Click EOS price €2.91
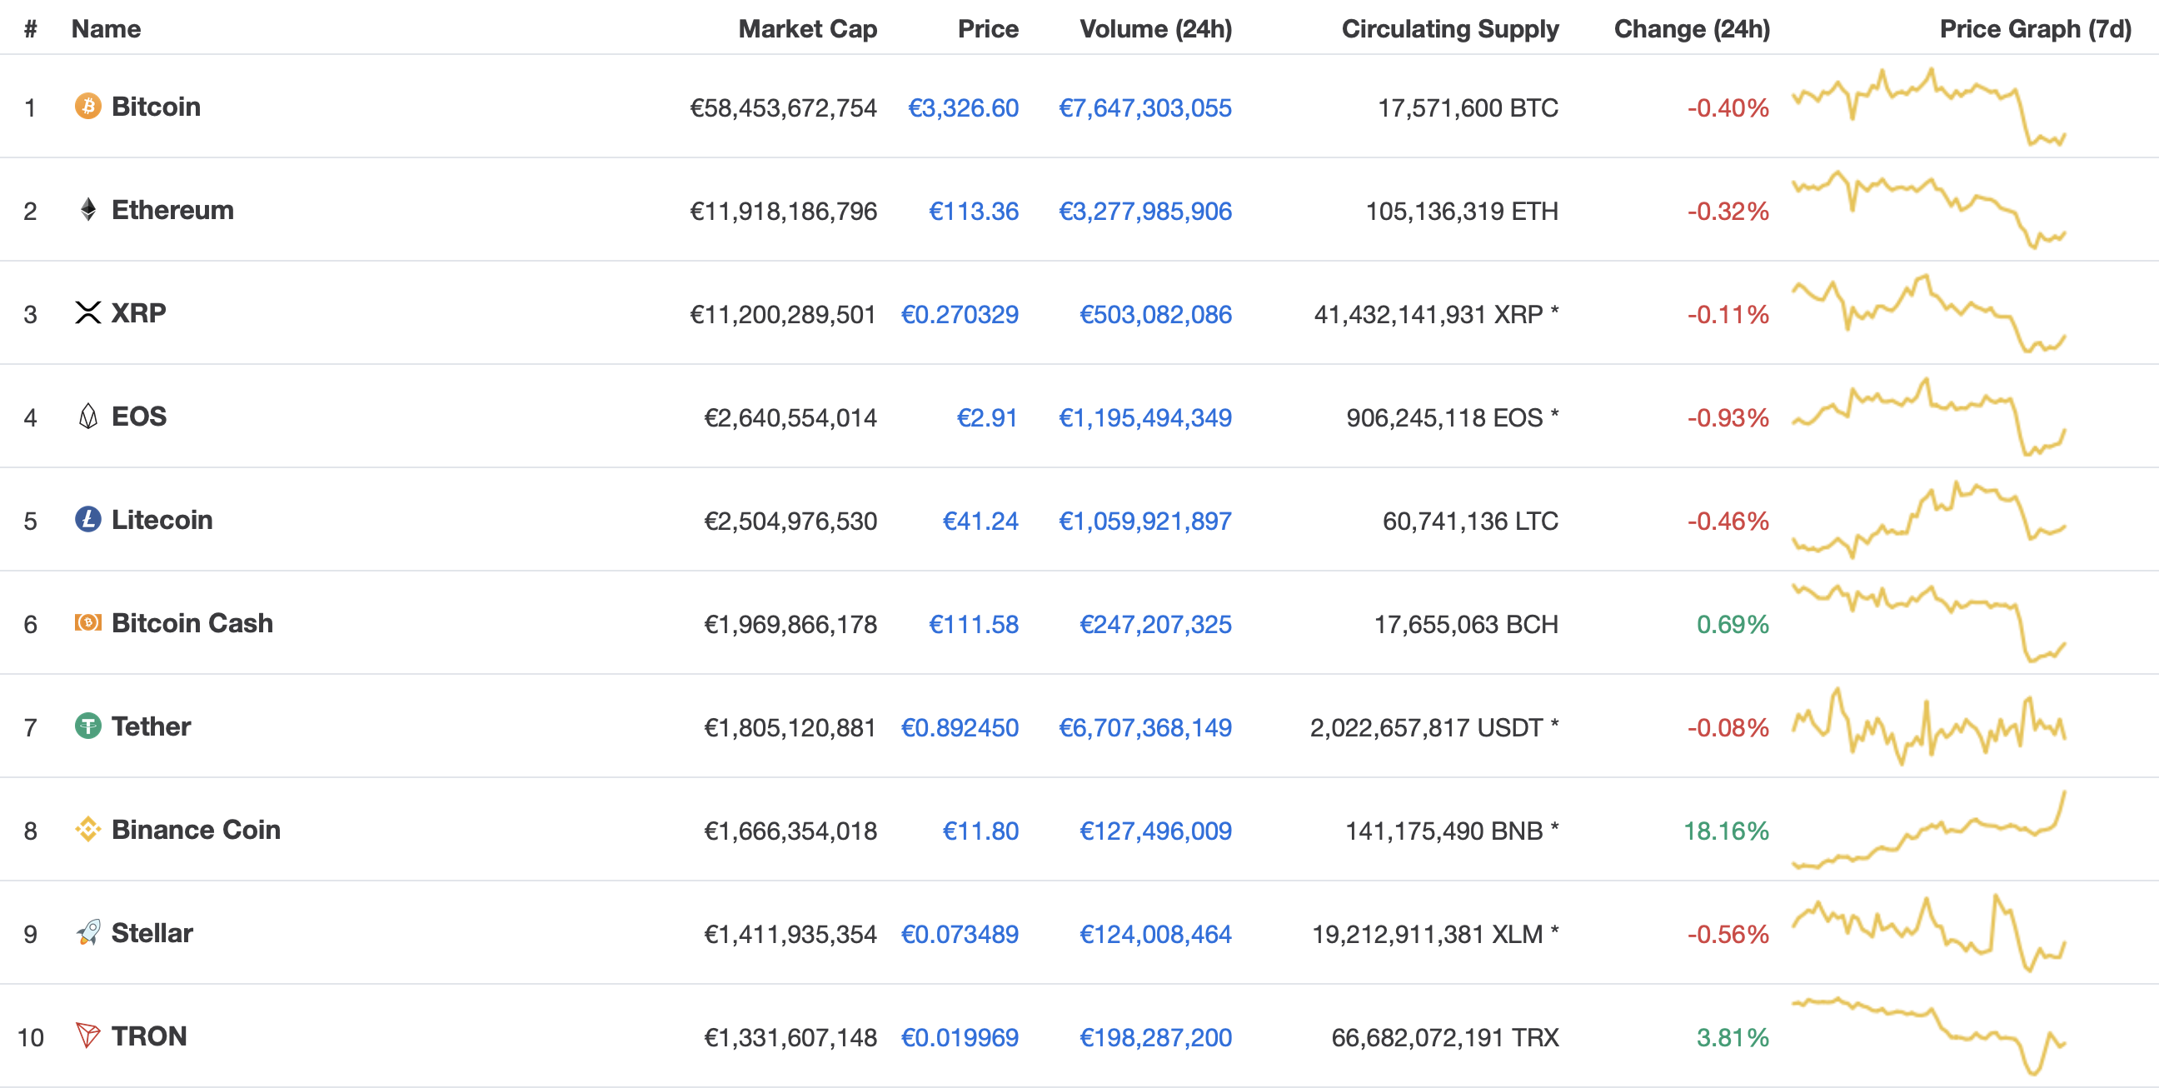Image resolution: width=2159 pixels, height=1088 pixels. coord(987,417)
